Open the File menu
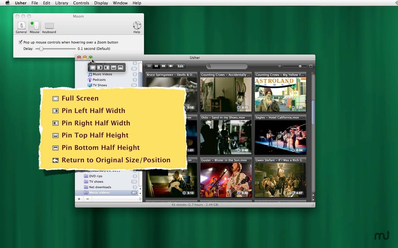Viewport: 398px width, 248px height. (35, 3)
